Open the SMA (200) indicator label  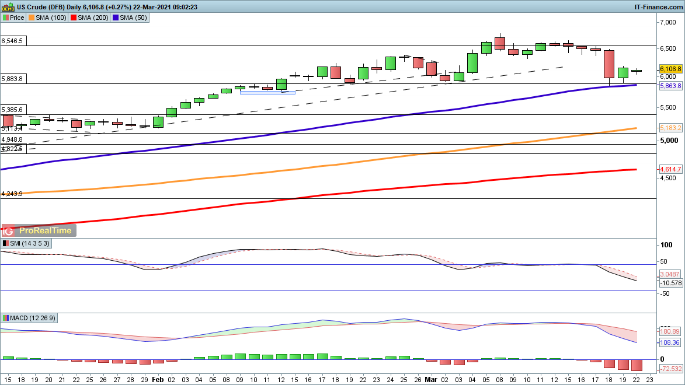point(89,18)
